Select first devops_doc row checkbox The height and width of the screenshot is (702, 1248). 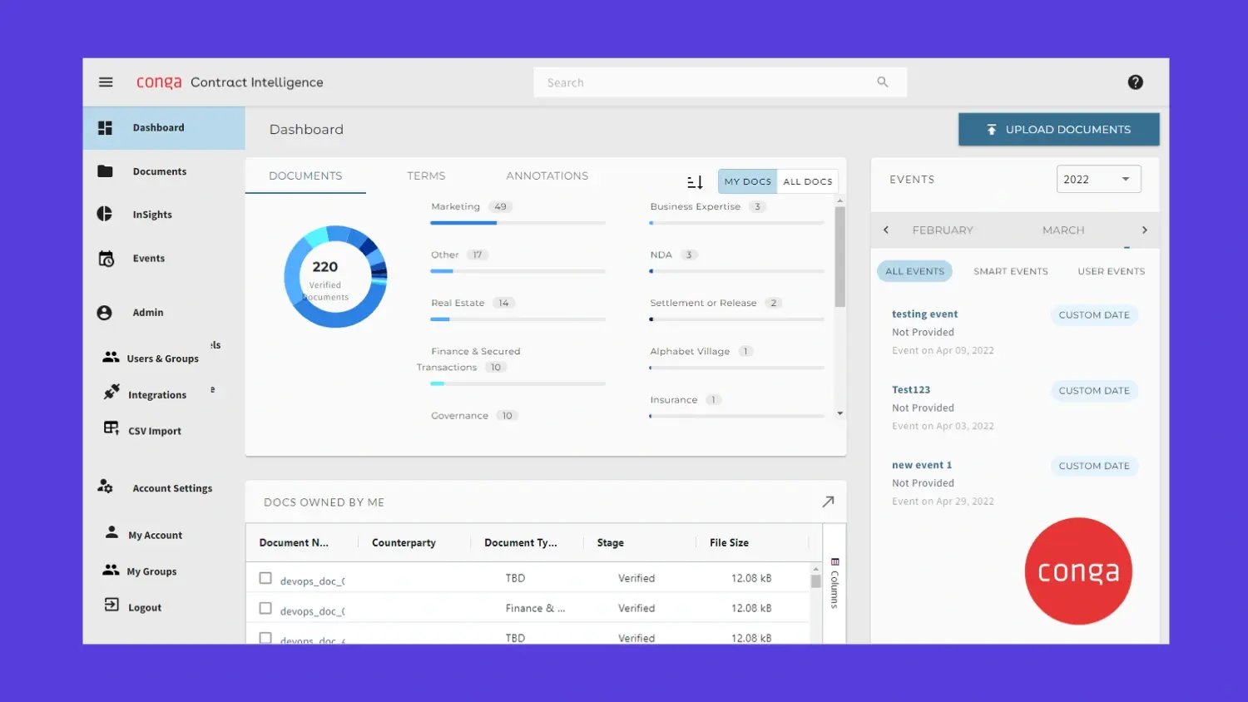pyautogui.click(x=265, y=578)
